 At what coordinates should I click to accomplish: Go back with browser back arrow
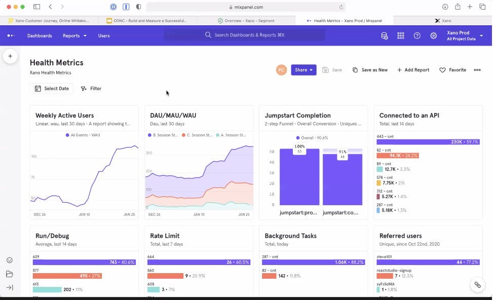coord(50,7)
